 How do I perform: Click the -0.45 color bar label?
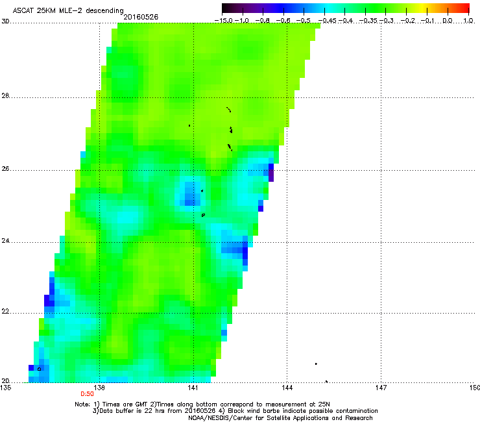click(328, 21)
